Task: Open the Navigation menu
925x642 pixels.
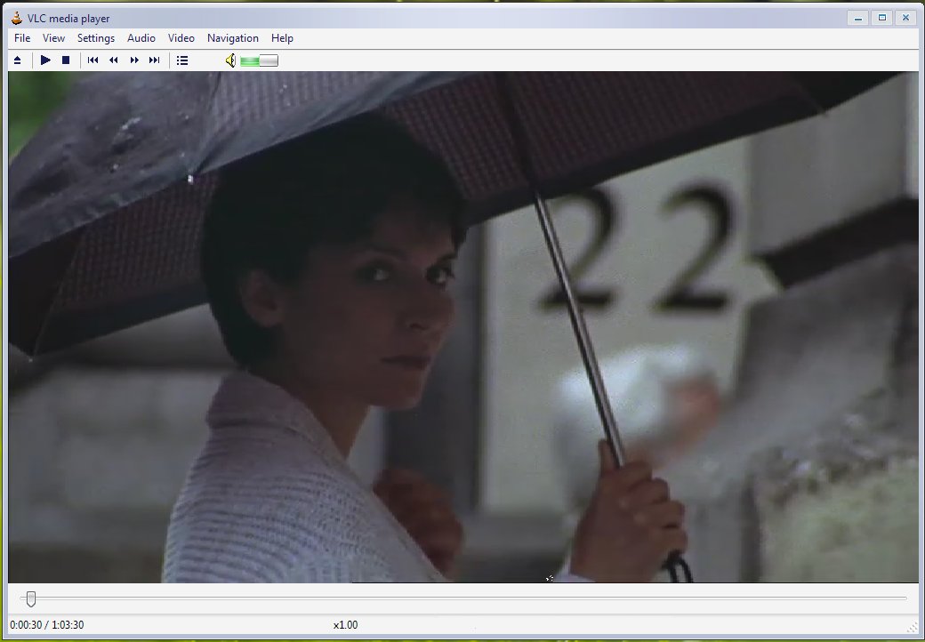Action: point(233,37)
